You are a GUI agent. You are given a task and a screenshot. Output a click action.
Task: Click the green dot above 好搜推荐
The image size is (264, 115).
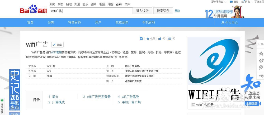click(x=2, y=100)
